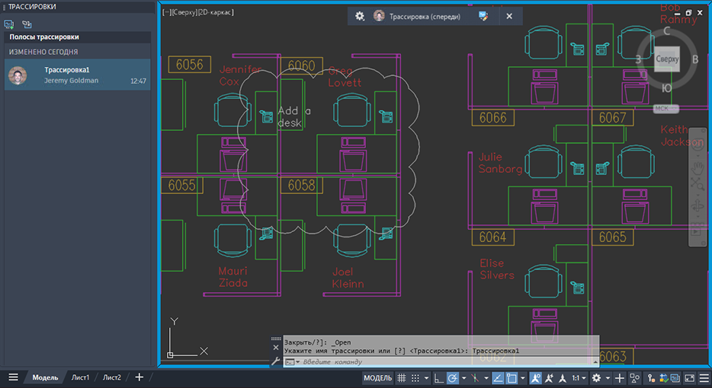Select Трассировка1 by Jeremy Goldman

[x=76, y=75]
